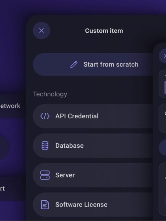Choose the API Credential template

coord(93,116)
